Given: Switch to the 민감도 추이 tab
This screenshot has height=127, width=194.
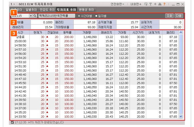Looking at the screenshot, I should 47,10.
